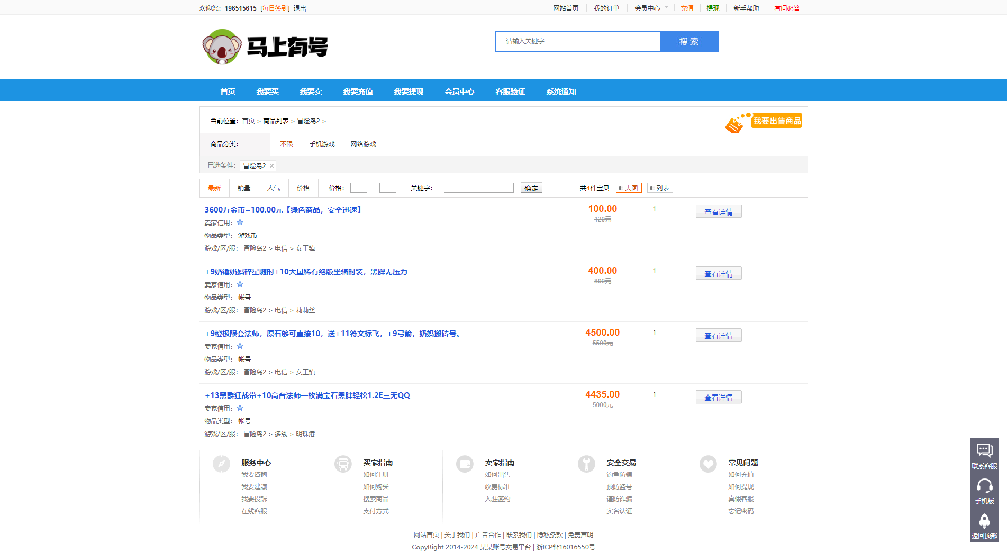Click the 常见问题 heart icon
Image resolution: width=1007 pixels, height=553 pixels.
tap(708, 464)
